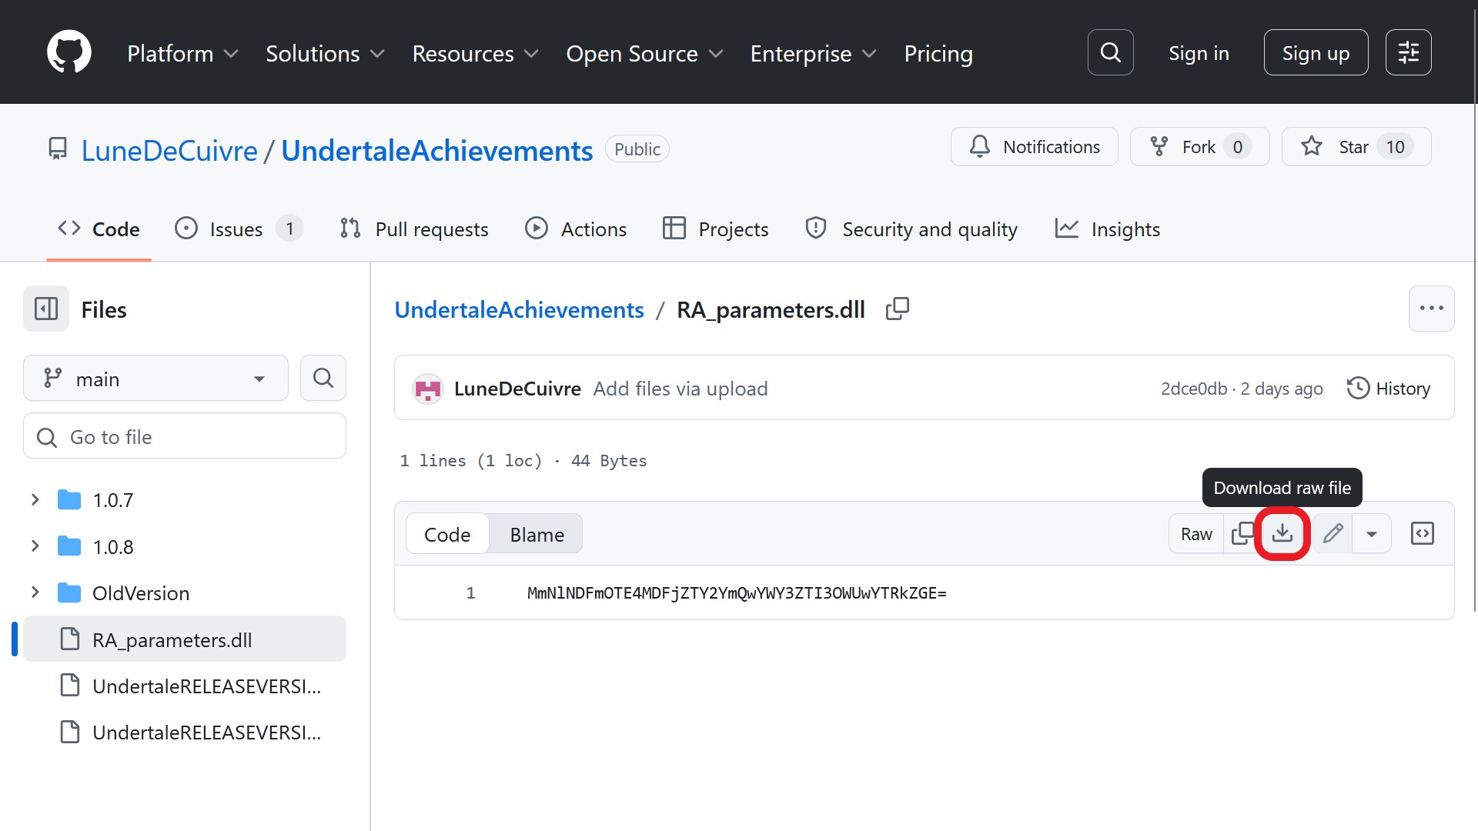Open the Resources navigation dropdown
The image size is (1478, 831).
click(475, 54)
